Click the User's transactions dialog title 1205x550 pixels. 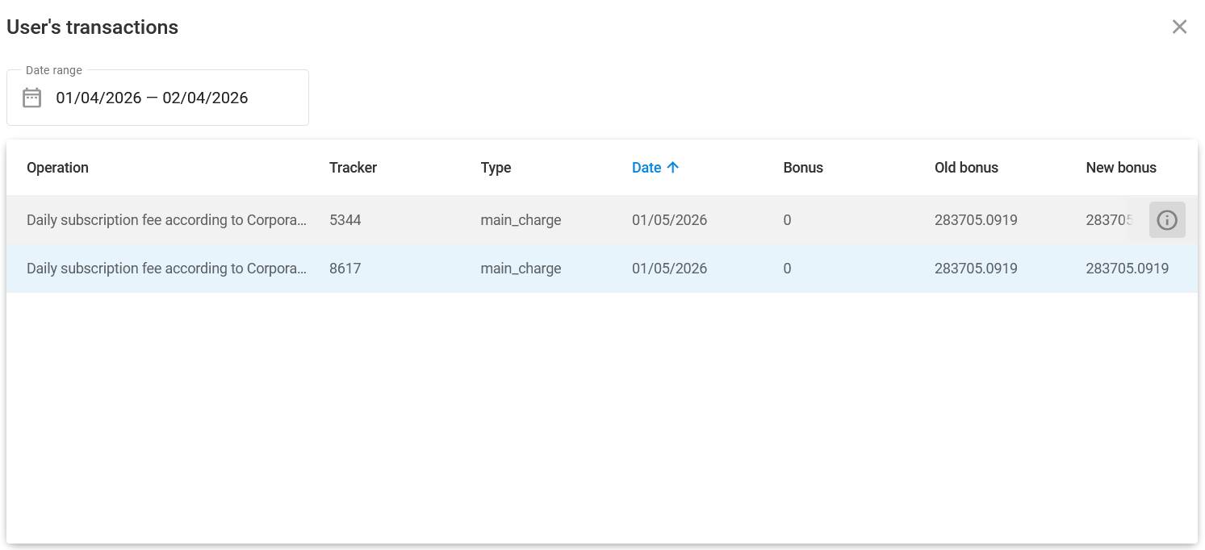coord(92,27)
